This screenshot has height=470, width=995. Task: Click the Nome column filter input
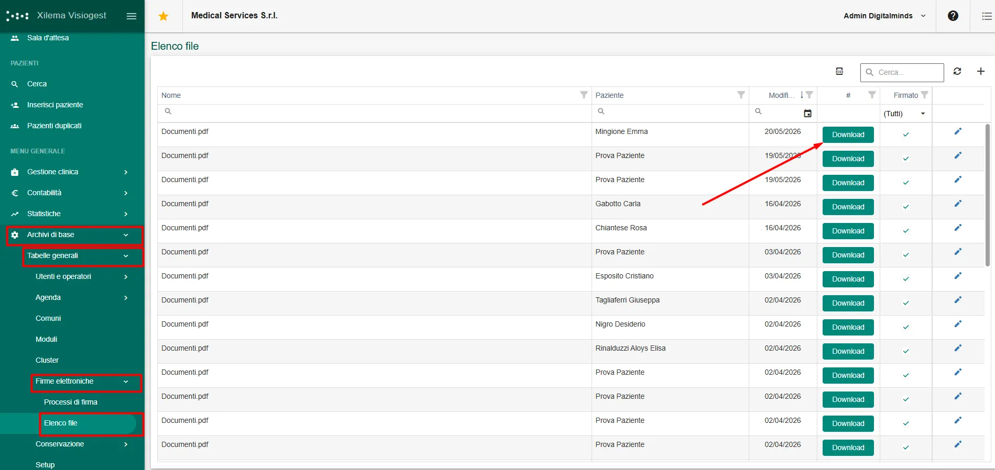click(375, 113)
